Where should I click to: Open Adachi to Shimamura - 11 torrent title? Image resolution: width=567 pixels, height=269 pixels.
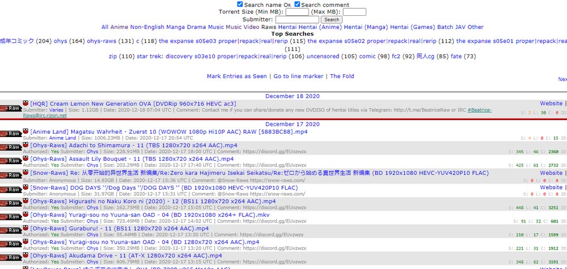click(x=134, y=146)
